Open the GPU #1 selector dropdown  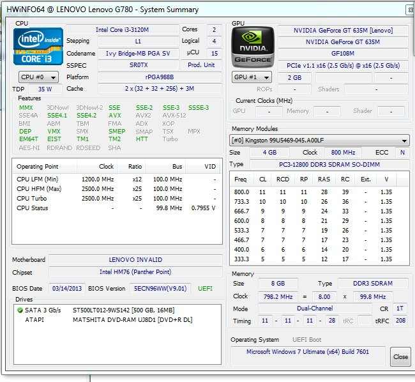pyautogui.click(x=252, y=77)
